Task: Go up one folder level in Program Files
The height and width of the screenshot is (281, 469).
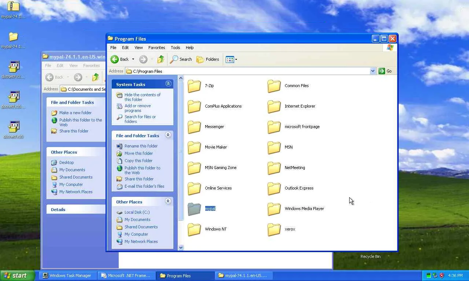Action: click(160, 59)
